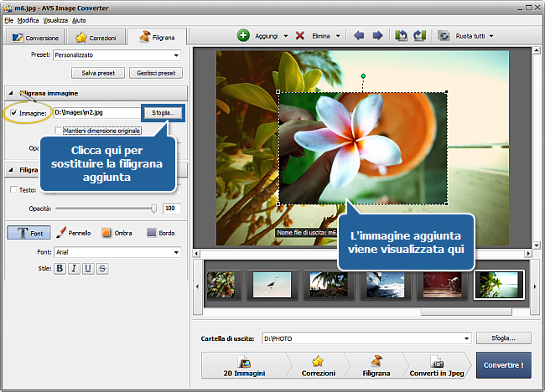Adjust the text Opacità slider
545x392 pixels.
point(153,208)
